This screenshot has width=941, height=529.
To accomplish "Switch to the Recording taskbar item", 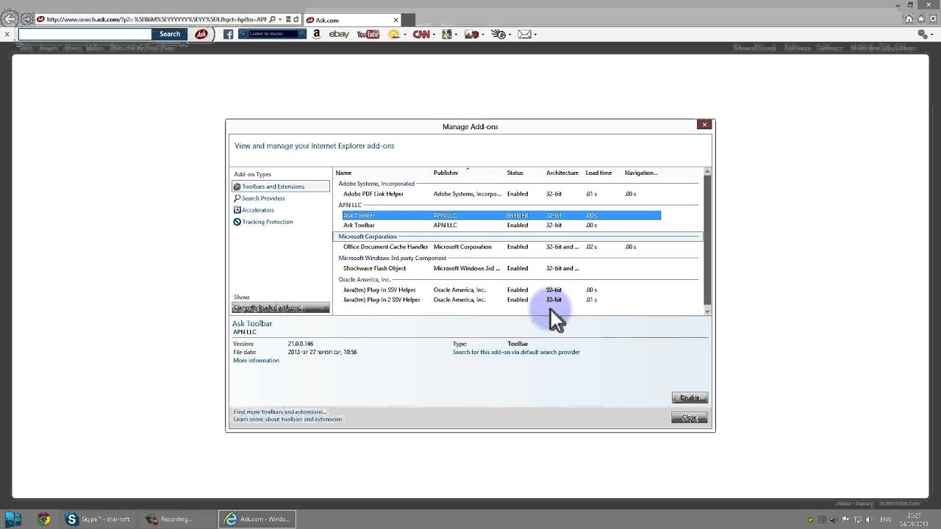I will [176, 519].
